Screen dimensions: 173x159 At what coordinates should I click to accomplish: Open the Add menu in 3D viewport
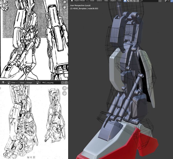(106, 1)
